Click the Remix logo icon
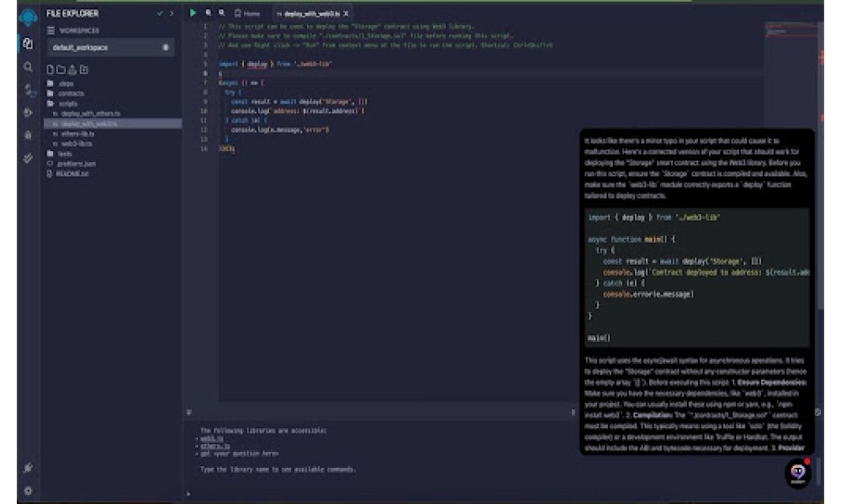Screen dimensions: 841x504 (x=28, y=17)
